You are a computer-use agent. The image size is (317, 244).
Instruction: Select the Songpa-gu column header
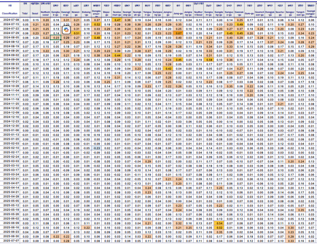click(x=290, y=14)
